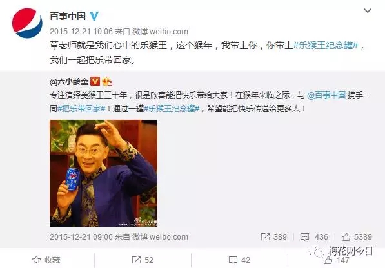Viewport: 385px width, 268px height.
Task: Like this post with the 147 thumbs-up
Action: click(336, 260)
